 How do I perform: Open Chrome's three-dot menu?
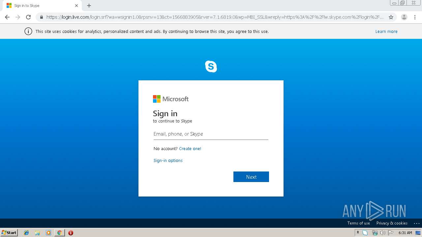click(x=415, y=17)
